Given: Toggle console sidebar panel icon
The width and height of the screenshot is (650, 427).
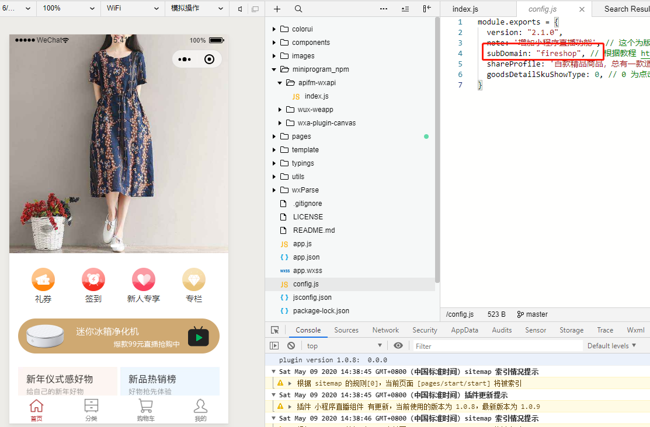Looking at the screenshot, I should (x=274, y=345).
